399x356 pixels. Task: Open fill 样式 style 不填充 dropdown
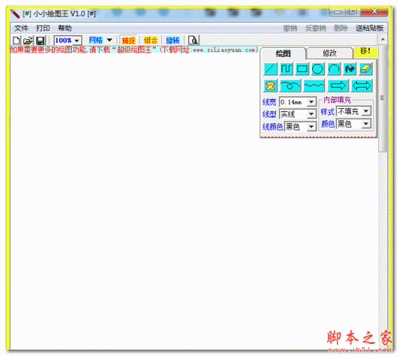tap(366, 111)
